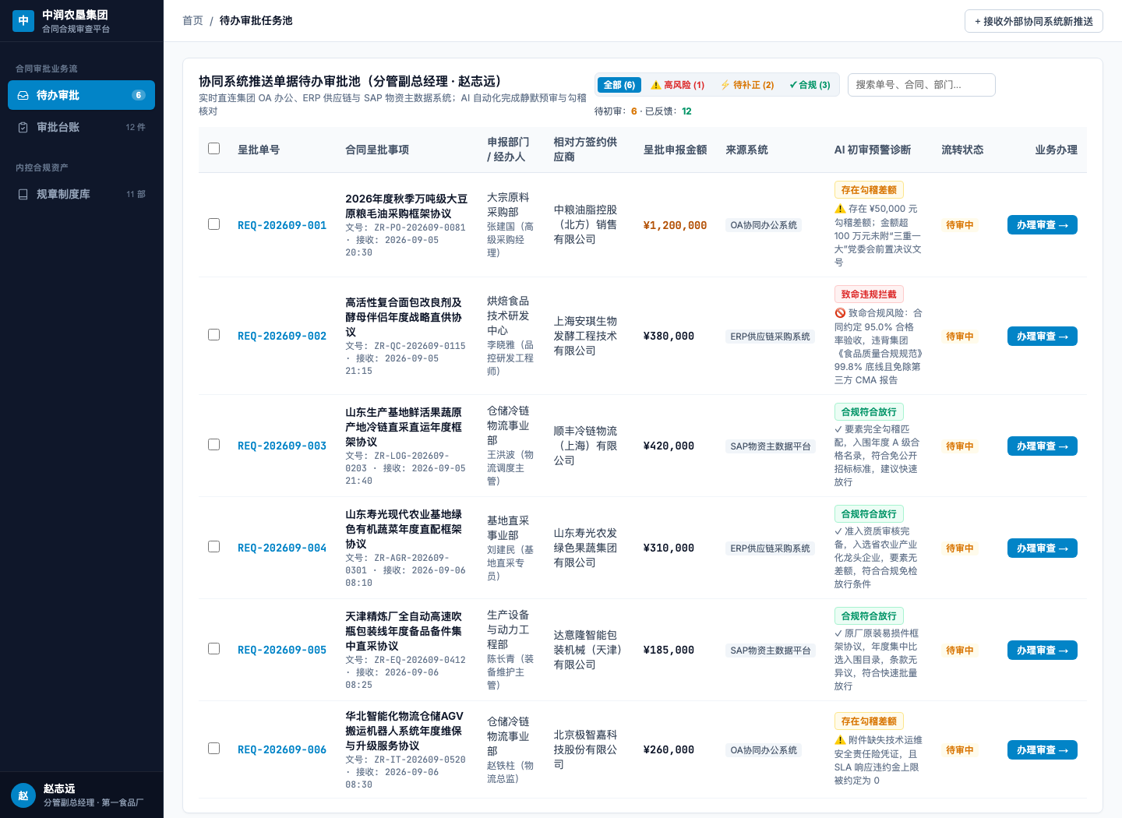Open 审批台账 in the sidebar
Viewport: 1122px width, 818px height.
pos(81,127)
